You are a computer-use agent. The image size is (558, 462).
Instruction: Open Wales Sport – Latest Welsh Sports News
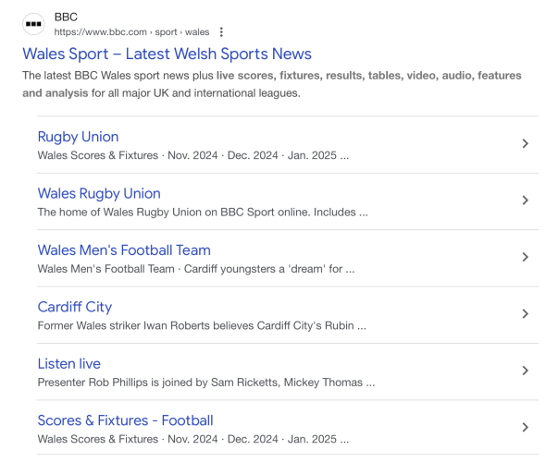click(x=167, y=54)
